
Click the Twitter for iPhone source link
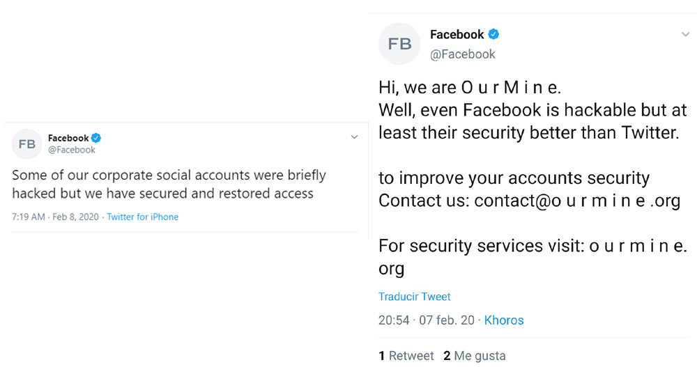click(x=142, y=217)
